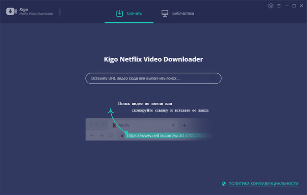Open the ПОЛИТИКА КОНФИДЕНЦИАЛЬНОСТИ link
Viewport: 307px width, 195px height.
263,184
